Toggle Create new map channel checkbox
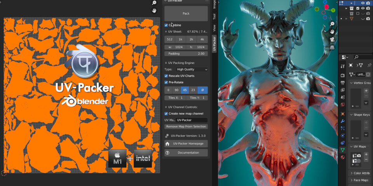 point(166,114)
